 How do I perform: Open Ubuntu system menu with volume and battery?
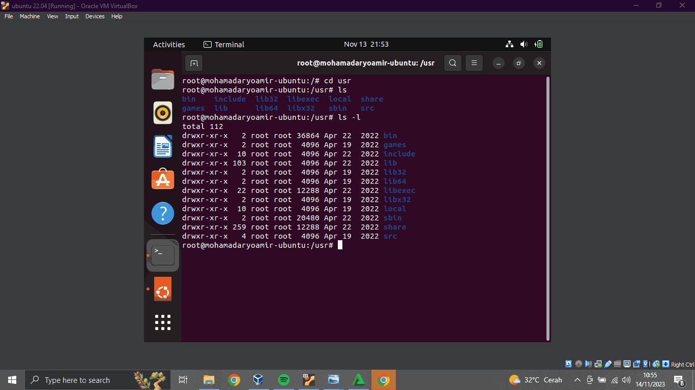pyautogui.click(x=525, y=44)
